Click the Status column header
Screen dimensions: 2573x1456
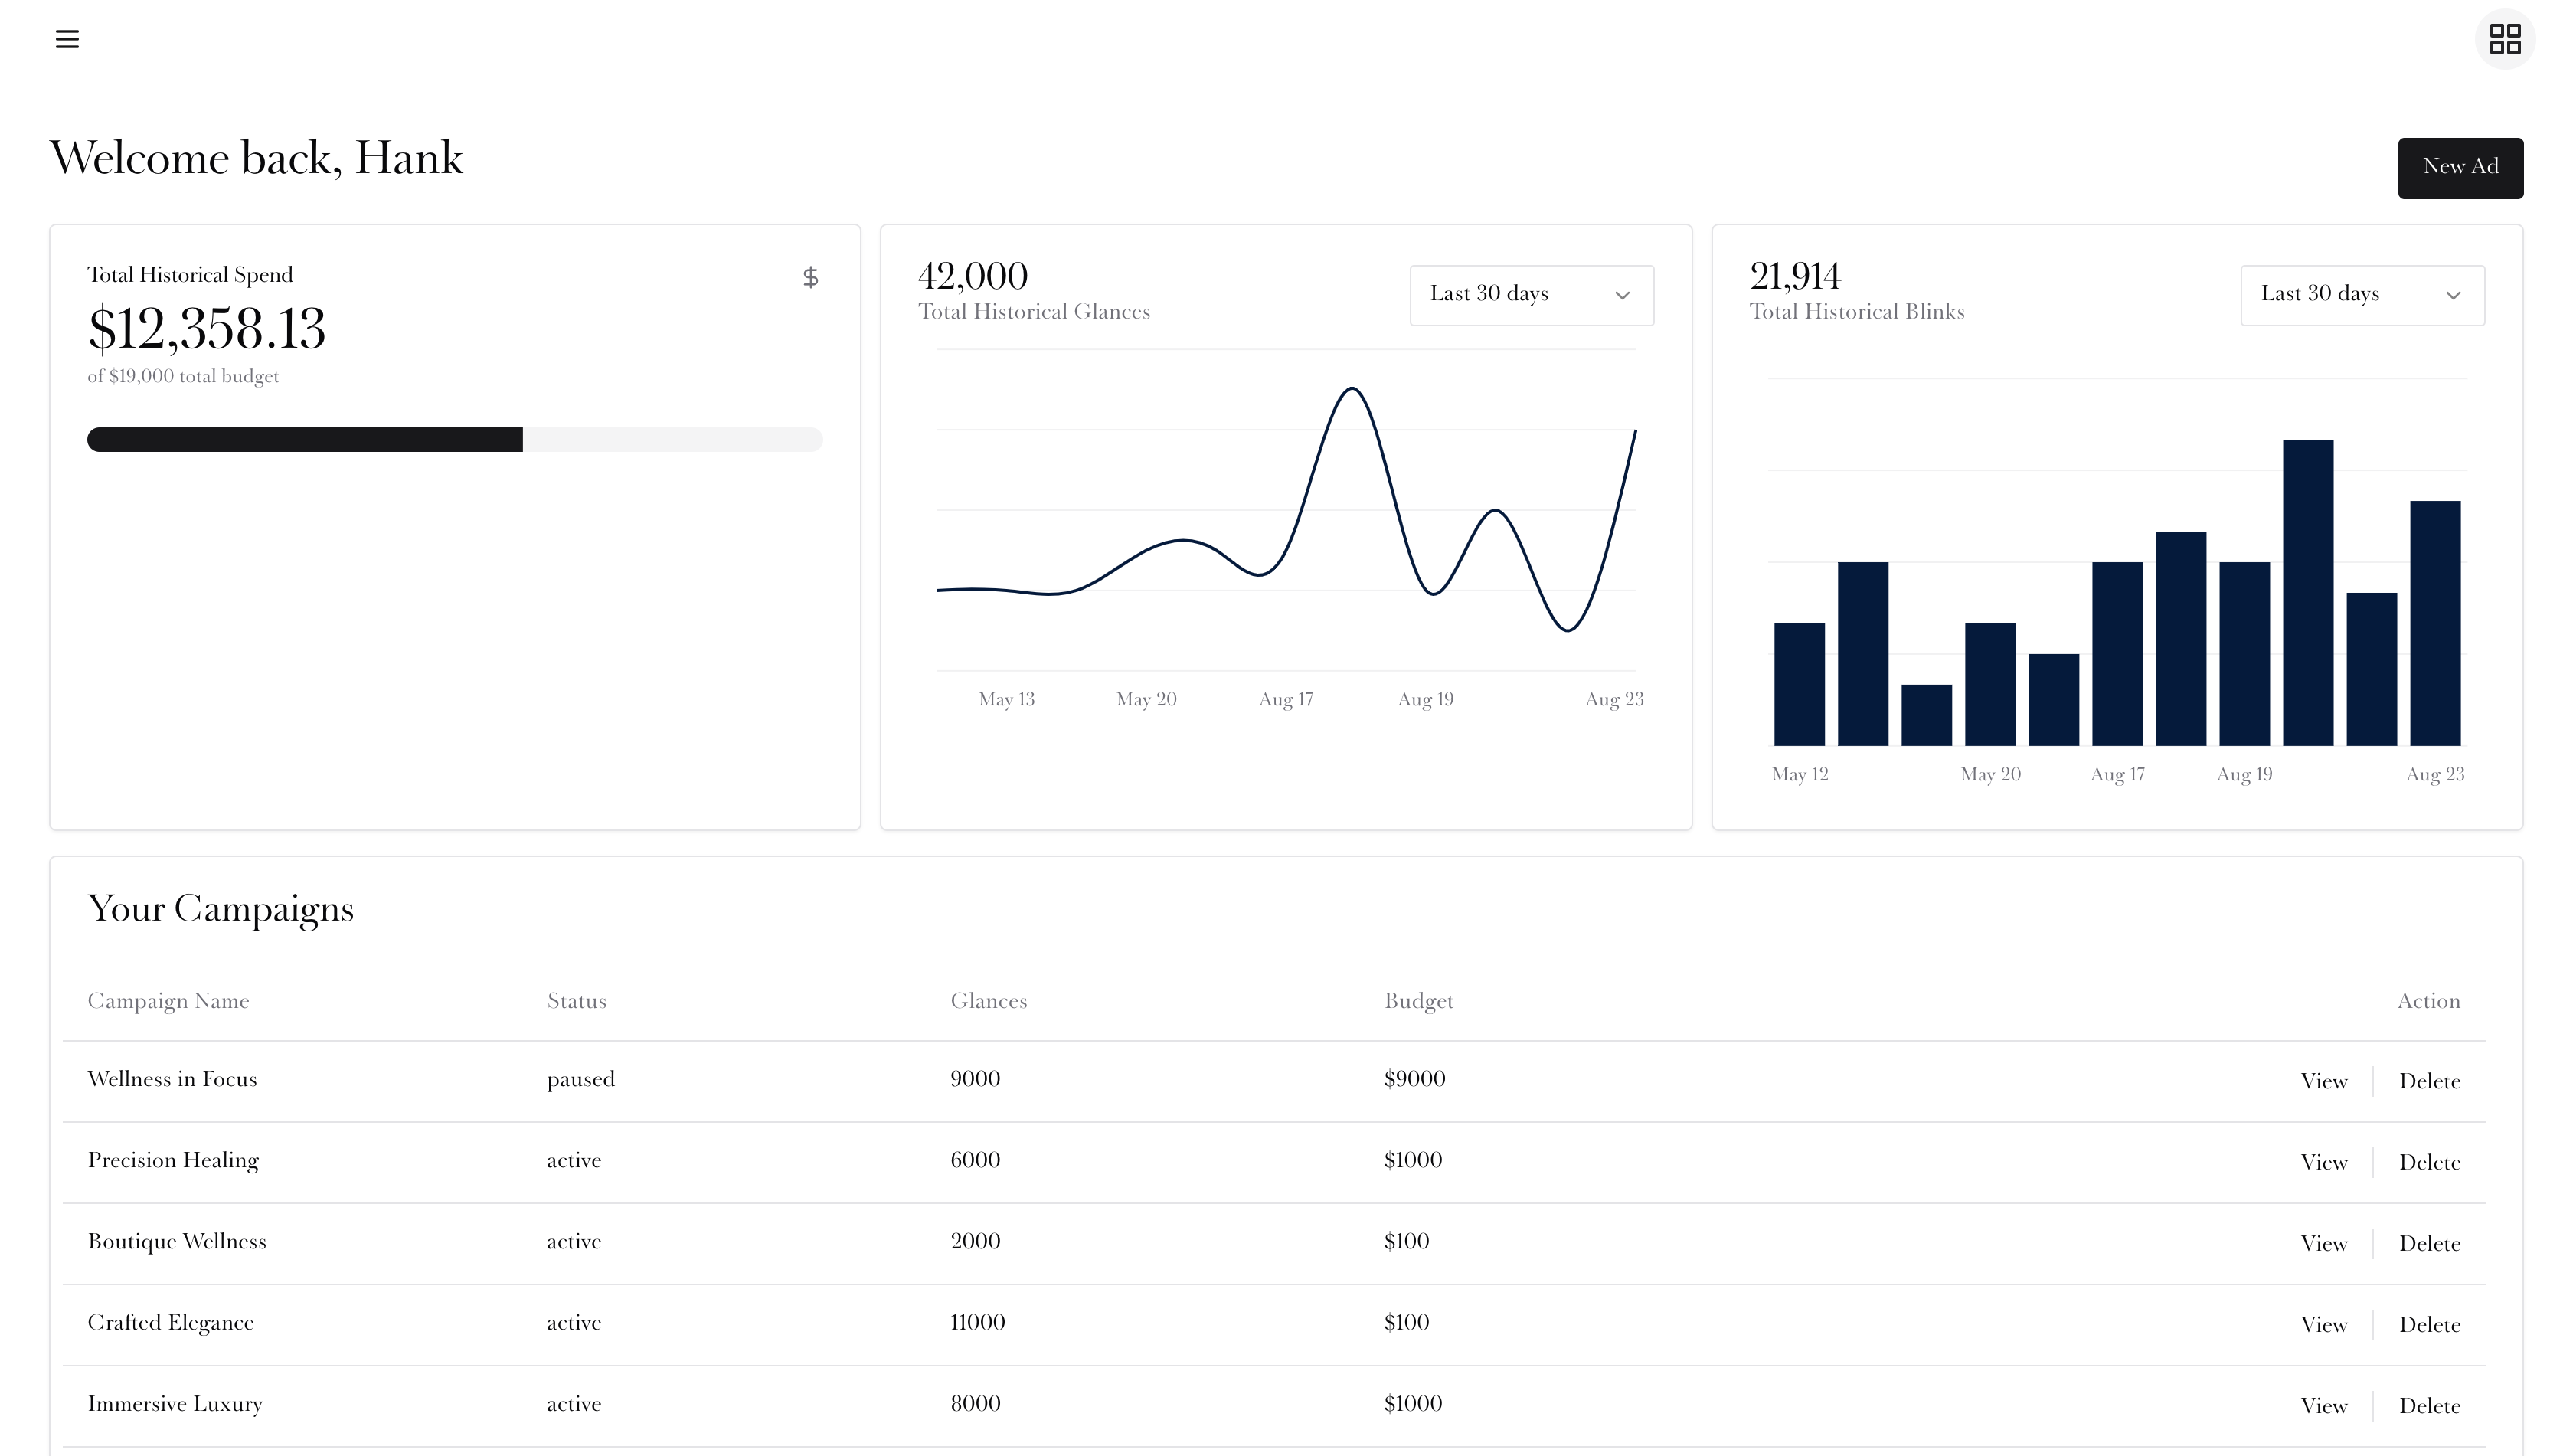click(x=576, y=1001)
